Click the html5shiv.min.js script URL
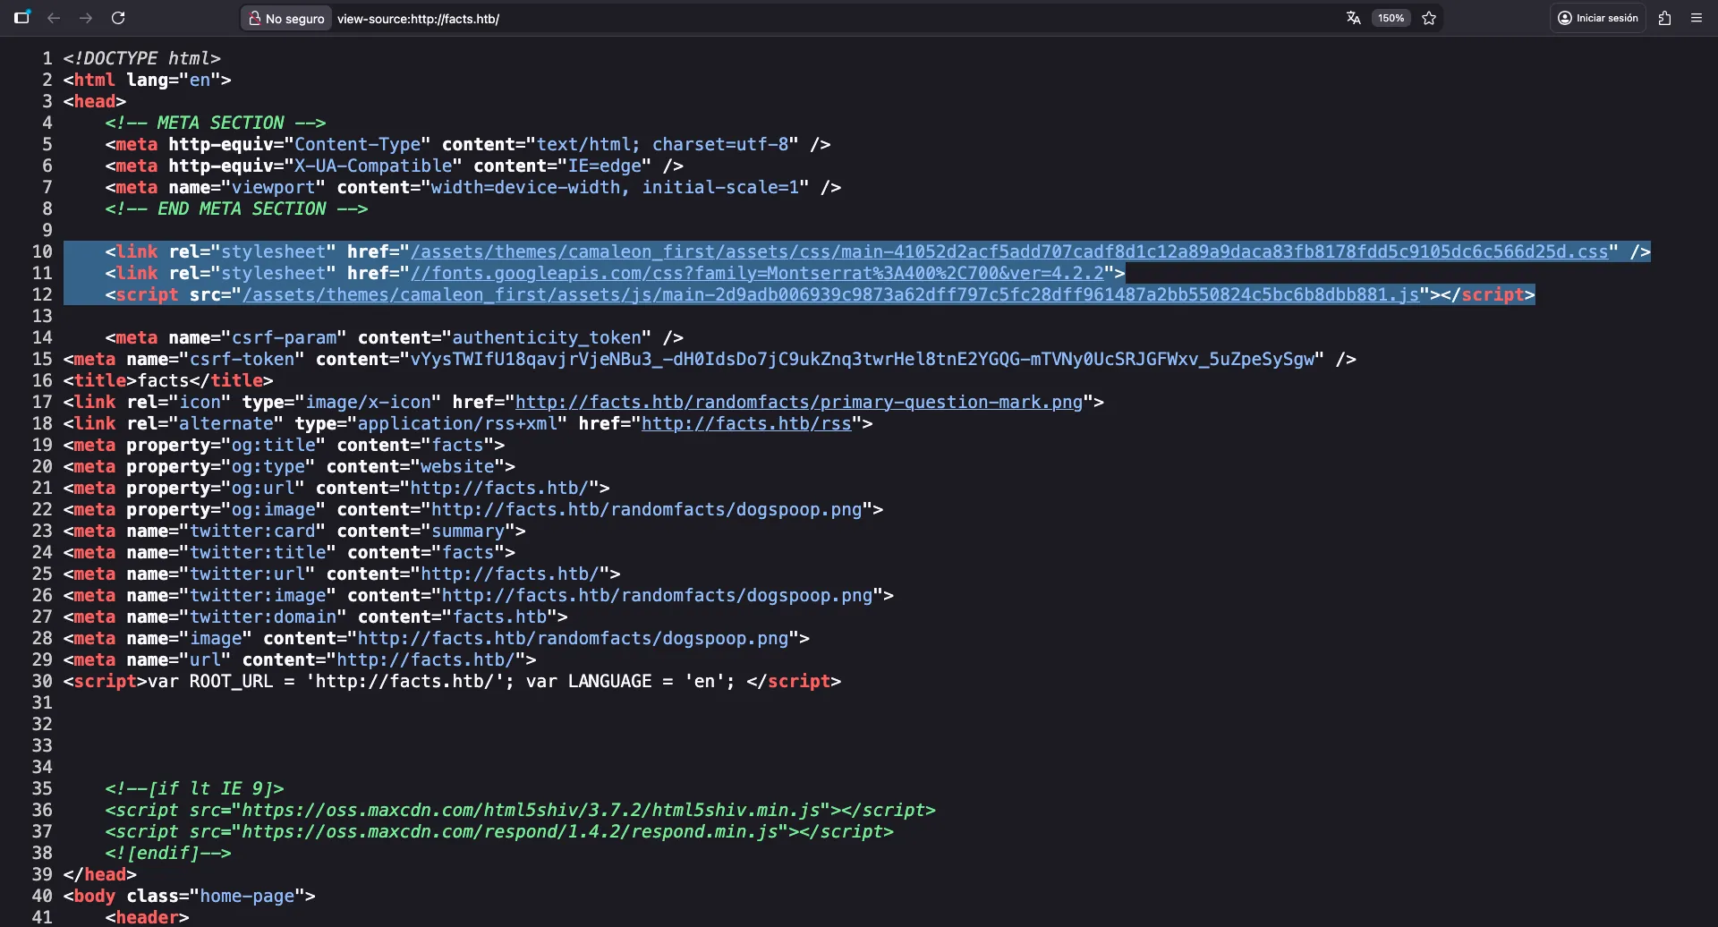This screenshot has width=1718, height=927. 531,810
